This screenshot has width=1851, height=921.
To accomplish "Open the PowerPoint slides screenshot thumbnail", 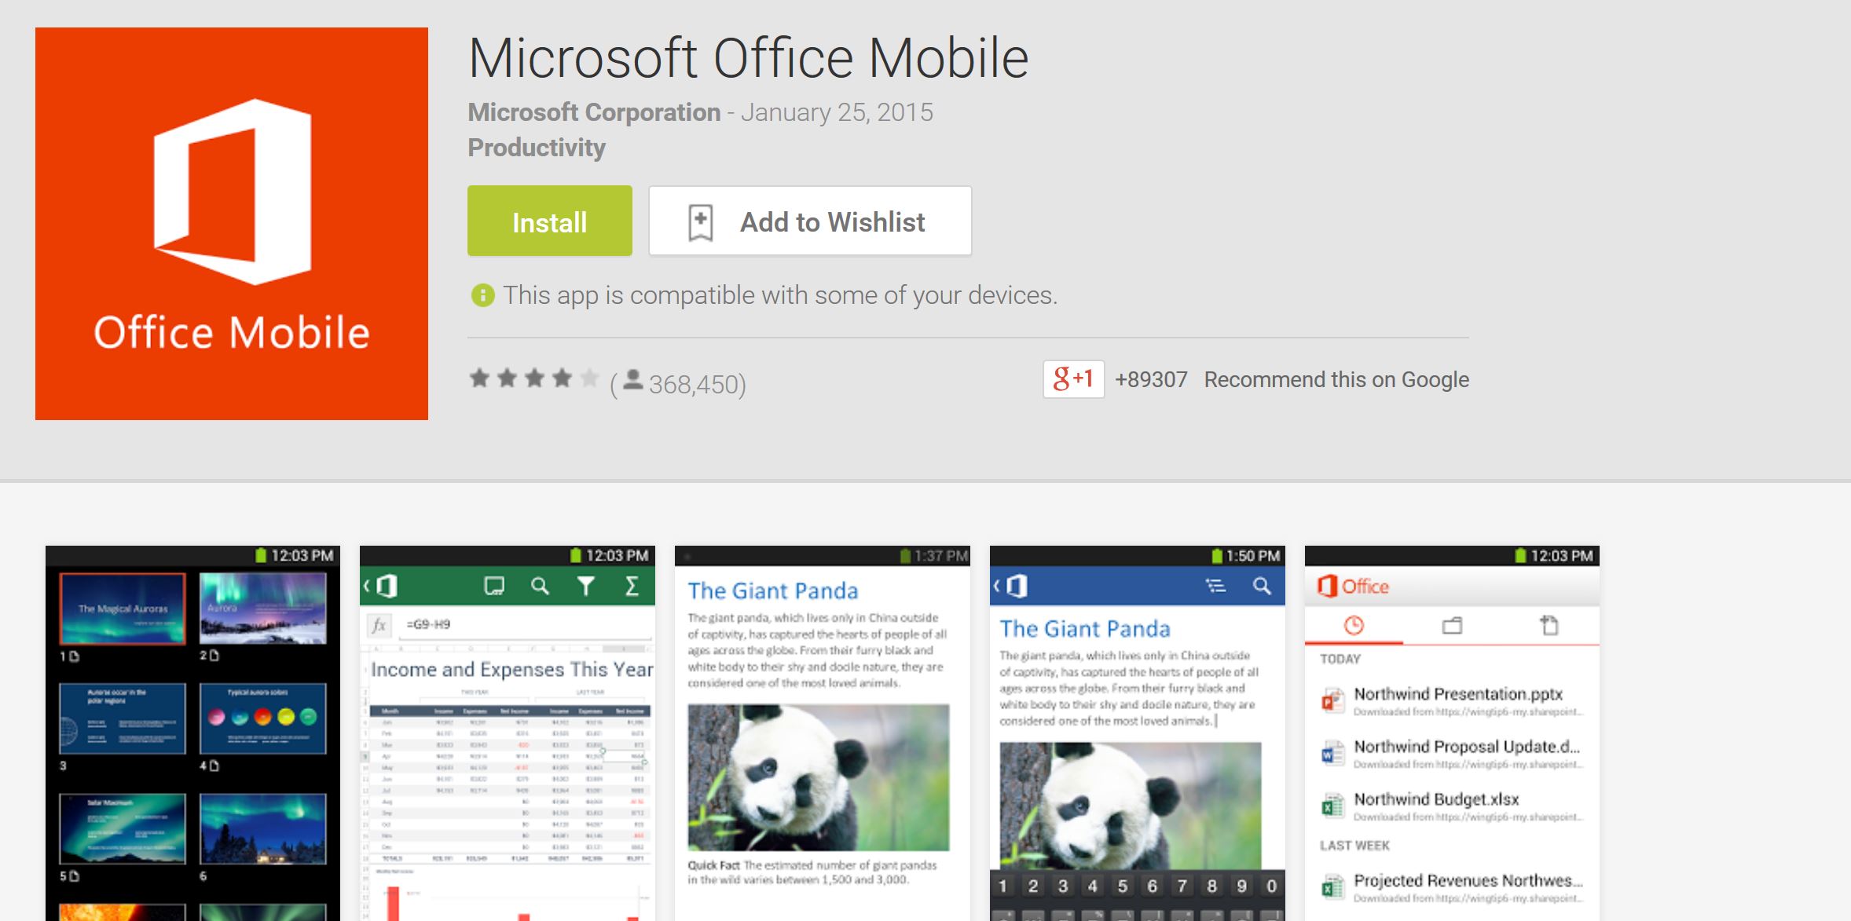I will [x=192, y=733].
